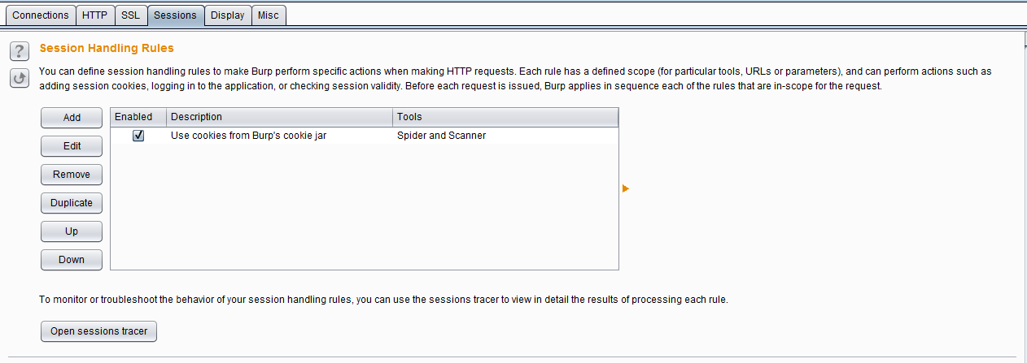Open the help question mark icon
The image size is (1027, 363).
pyautogui.click(x=20, y=51)
